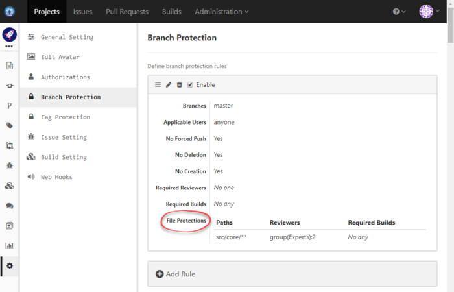The image size is (454, 292).
Task: Click the rule reorder handle icon
Action: pos(158,85)
